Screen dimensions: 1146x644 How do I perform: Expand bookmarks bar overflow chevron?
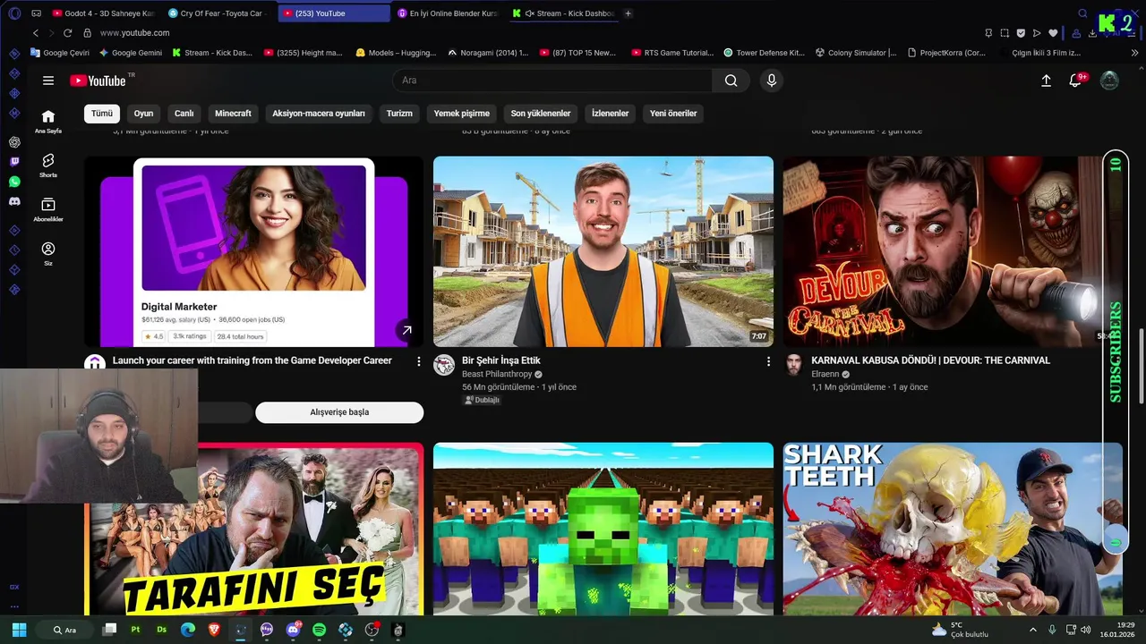(x=1135, y=53)
